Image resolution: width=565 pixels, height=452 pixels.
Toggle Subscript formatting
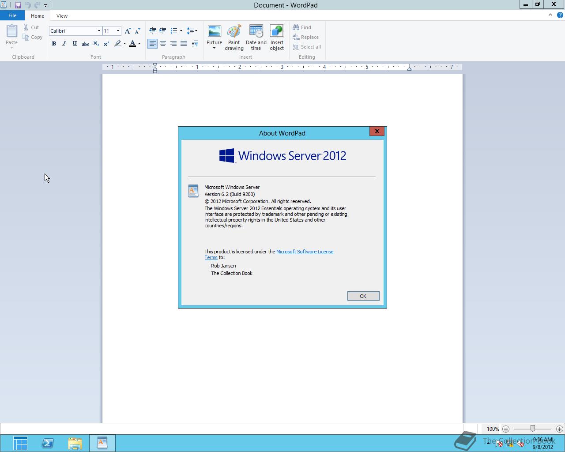96,44
